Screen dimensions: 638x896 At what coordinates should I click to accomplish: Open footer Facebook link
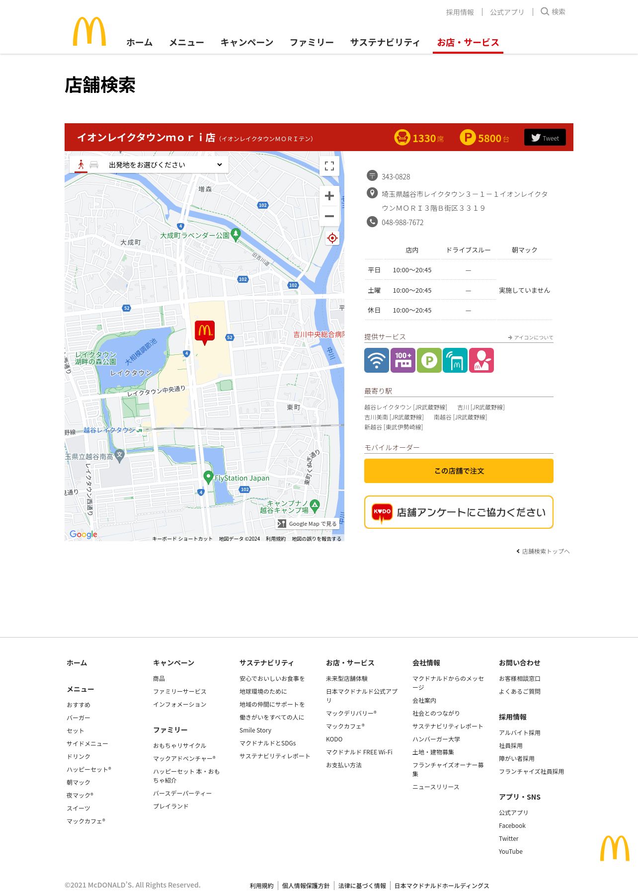tap(512, 825)
